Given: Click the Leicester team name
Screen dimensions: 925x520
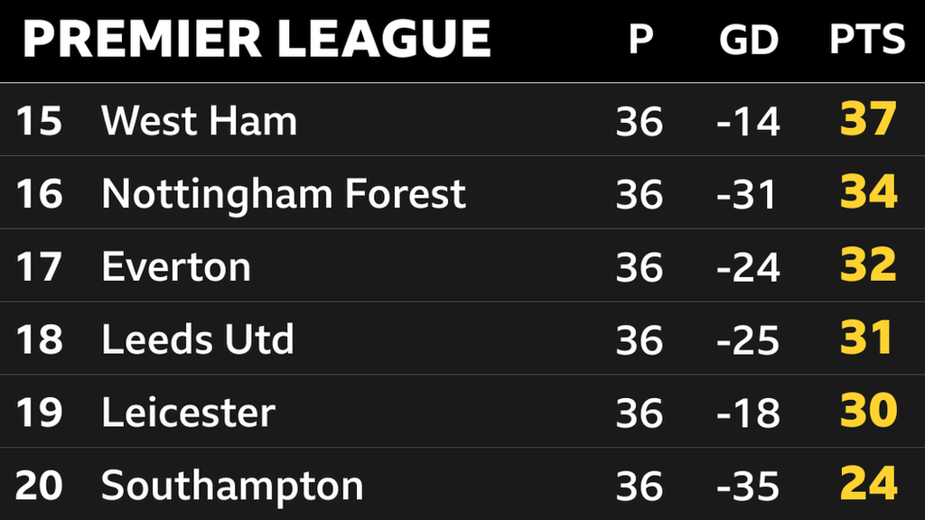Looking at the screenshot, I should tap(188, 413).
